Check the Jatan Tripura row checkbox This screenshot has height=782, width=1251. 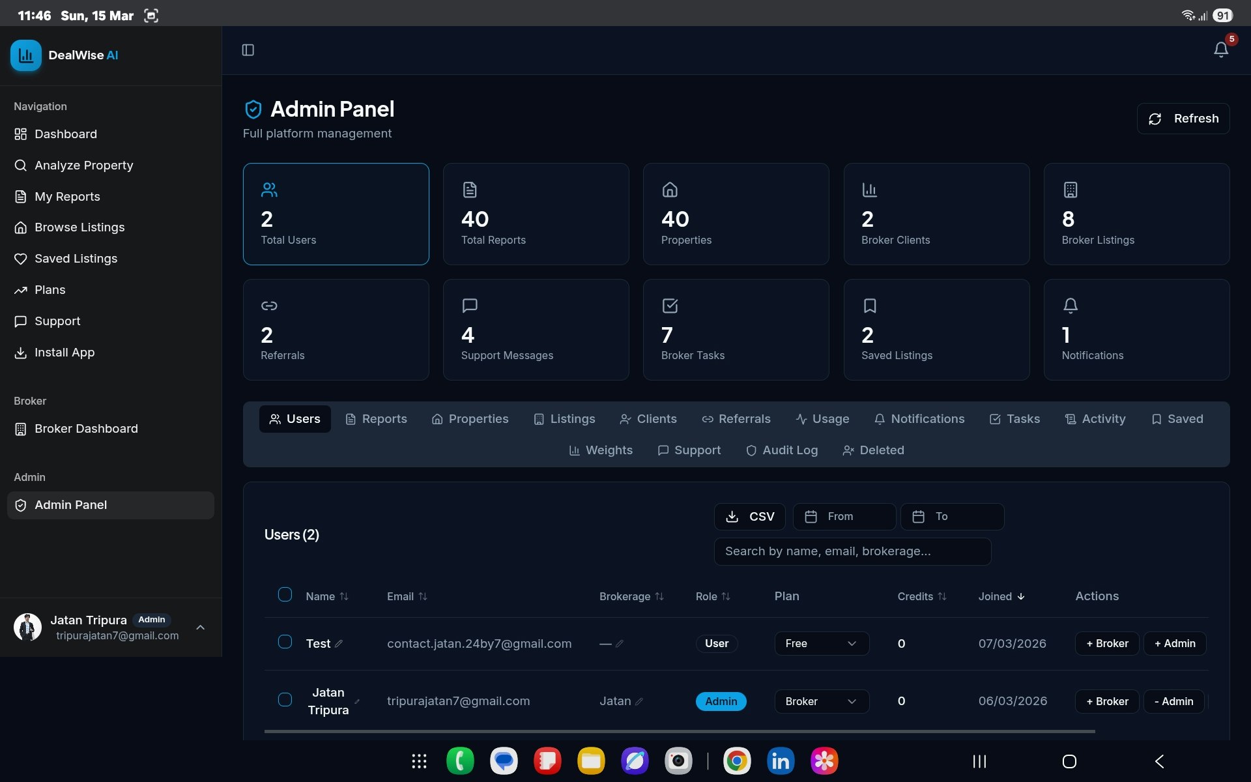tap(285, 699)
